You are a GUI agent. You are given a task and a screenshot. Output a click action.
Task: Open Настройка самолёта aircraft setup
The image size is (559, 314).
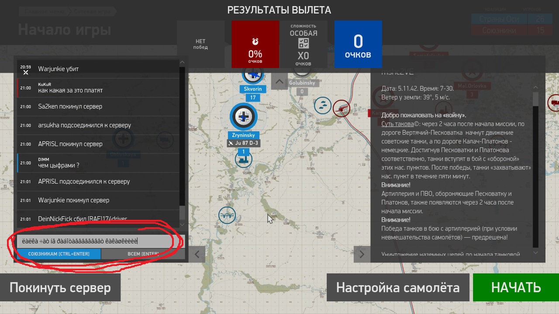[398, 288]
